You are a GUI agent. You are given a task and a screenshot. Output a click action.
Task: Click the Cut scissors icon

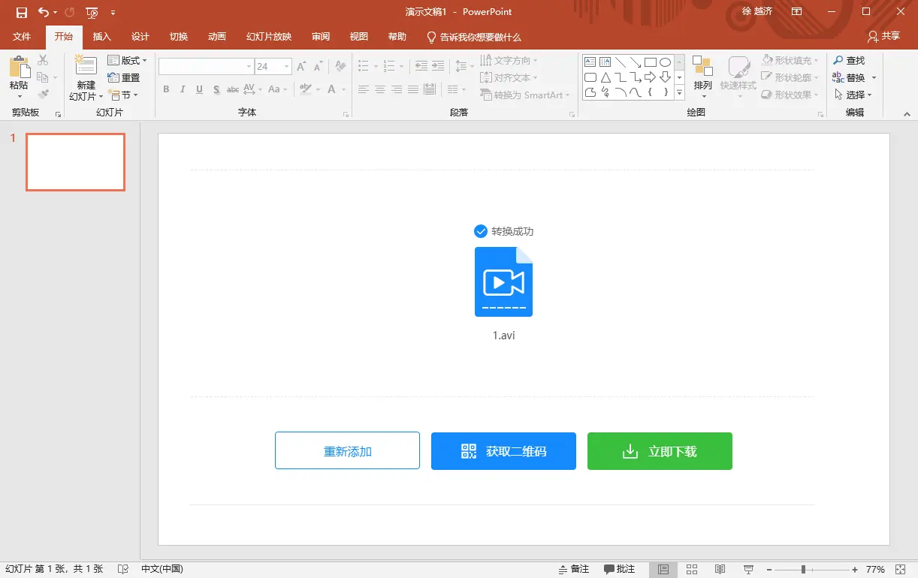pyautogui.click(x=43, y=60)
